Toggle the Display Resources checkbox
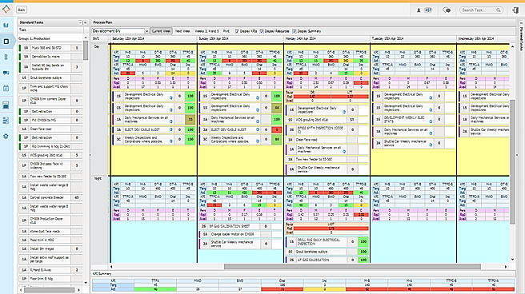525x294 pixels. pyautogui.click(x=262, y=31)
